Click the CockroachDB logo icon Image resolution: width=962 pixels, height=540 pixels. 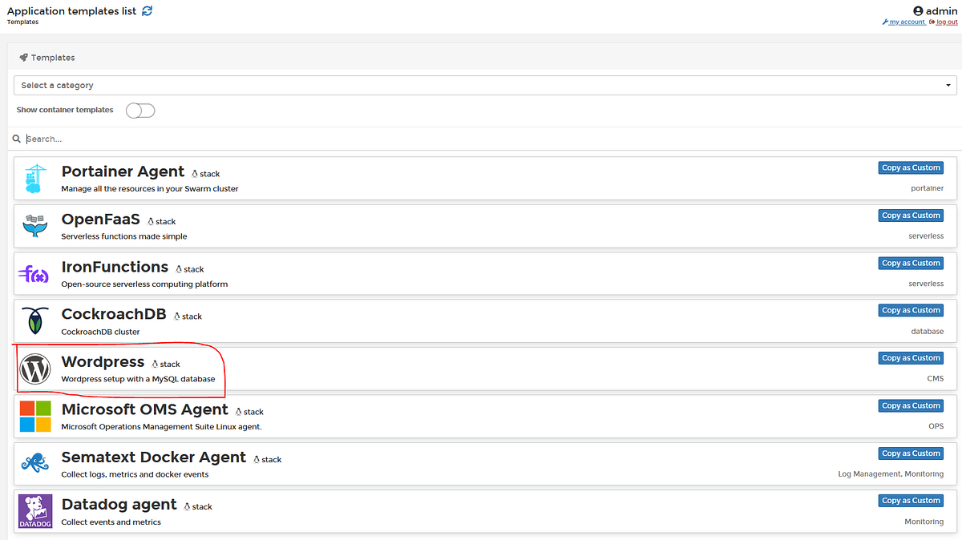tap(35, 321)
